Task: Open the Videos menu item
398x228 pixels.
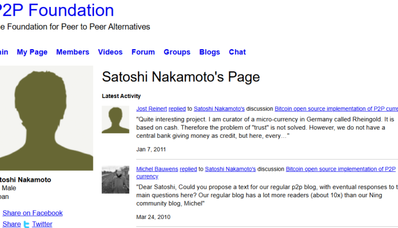Action: point(110,52)
